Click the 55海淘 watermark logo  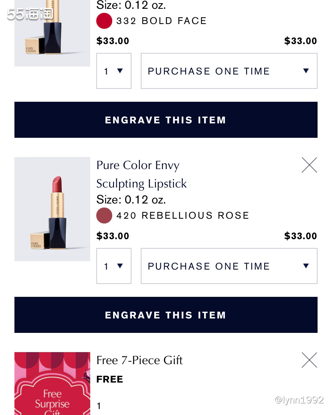click(x=30, y=14)
